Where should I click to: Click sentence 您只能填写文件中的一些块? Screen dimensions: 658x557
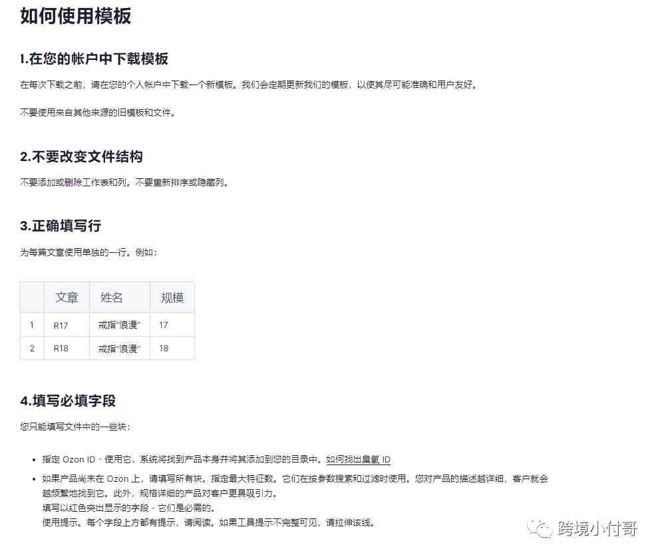[75, 427]
